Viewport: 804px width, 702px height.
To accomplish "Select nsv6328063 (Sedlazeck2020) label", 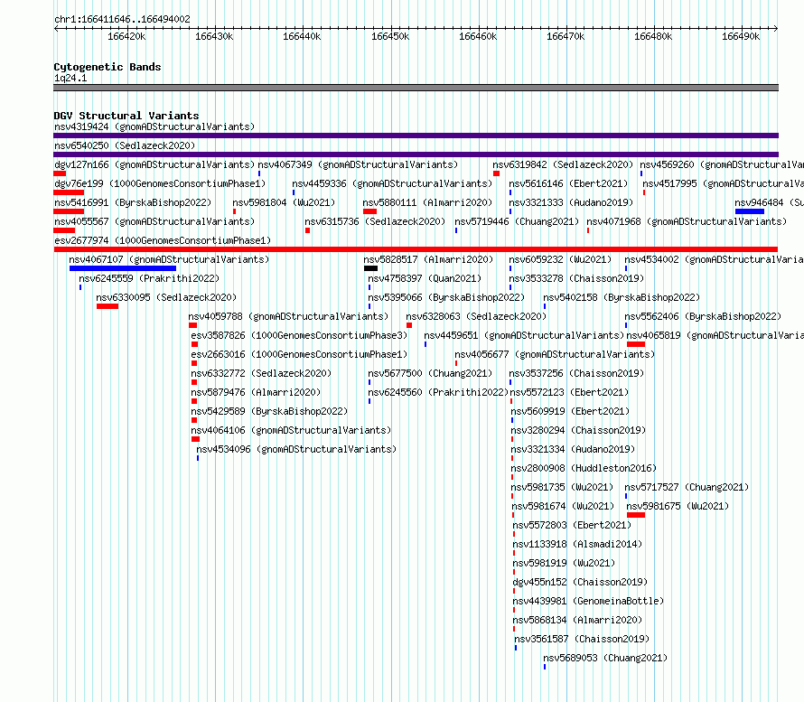I will pyautogui.click(x=476, y=316).
